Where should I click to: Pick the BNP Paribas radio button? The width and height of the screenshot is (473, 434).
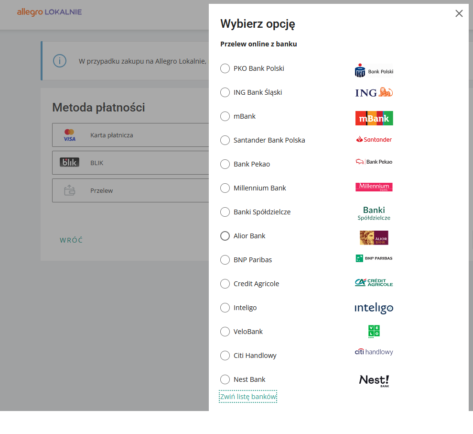pos(225,260)
